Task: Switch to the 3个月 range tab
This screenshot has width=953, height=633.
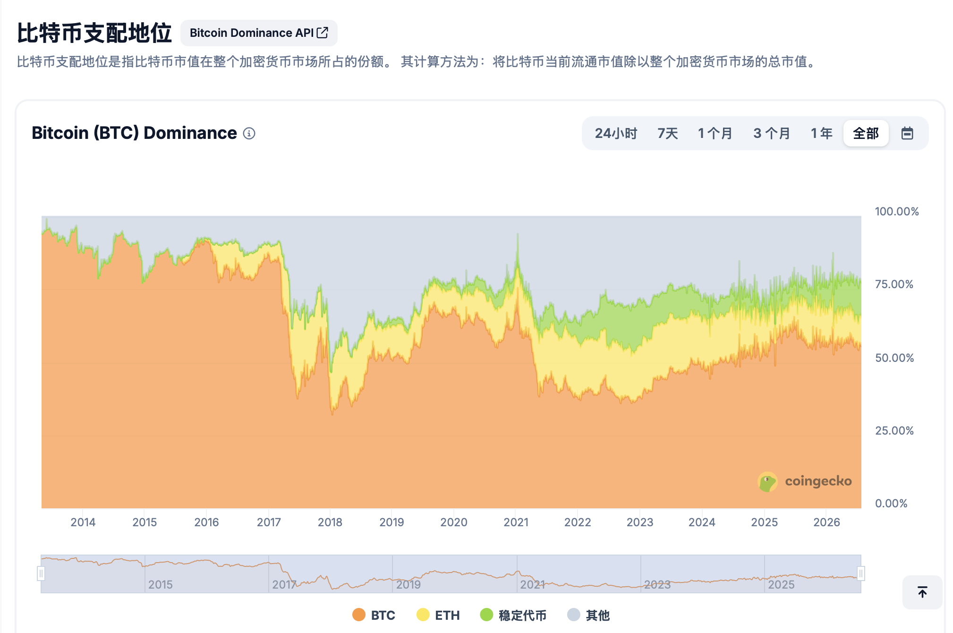Action: 772,133
